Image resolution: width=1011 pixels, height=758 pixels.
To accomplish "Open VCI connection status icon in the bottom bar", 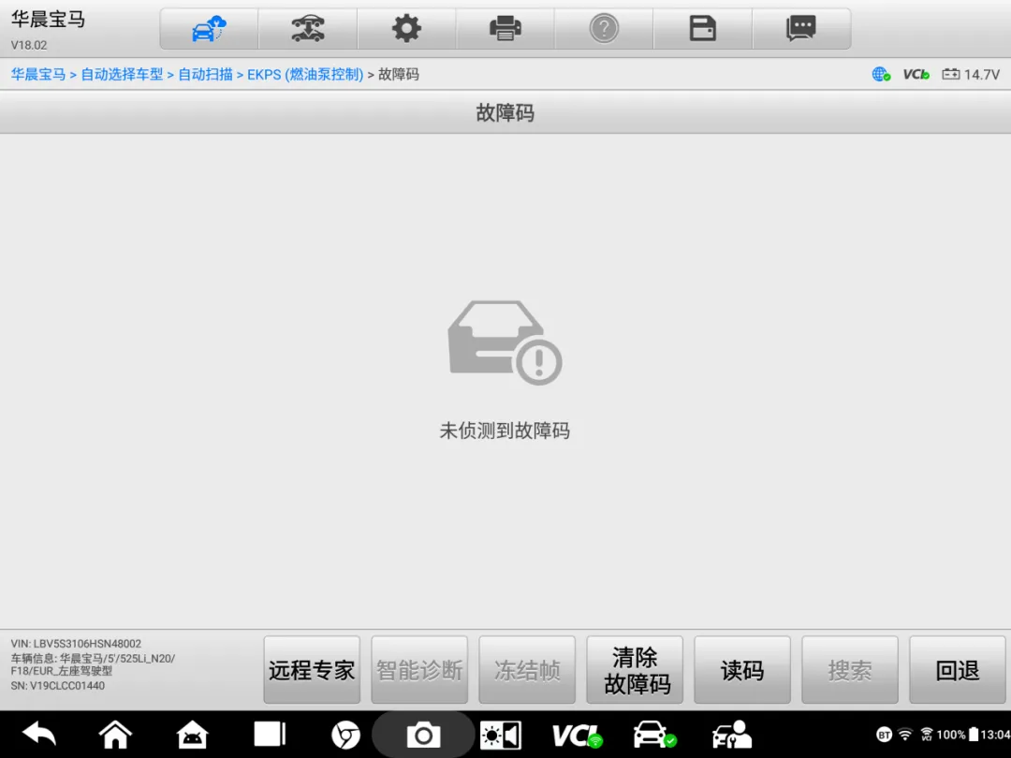I will coord(576,735).
